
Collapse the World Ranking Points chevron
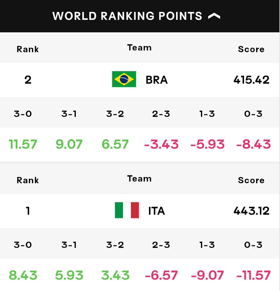coord(214,16)
